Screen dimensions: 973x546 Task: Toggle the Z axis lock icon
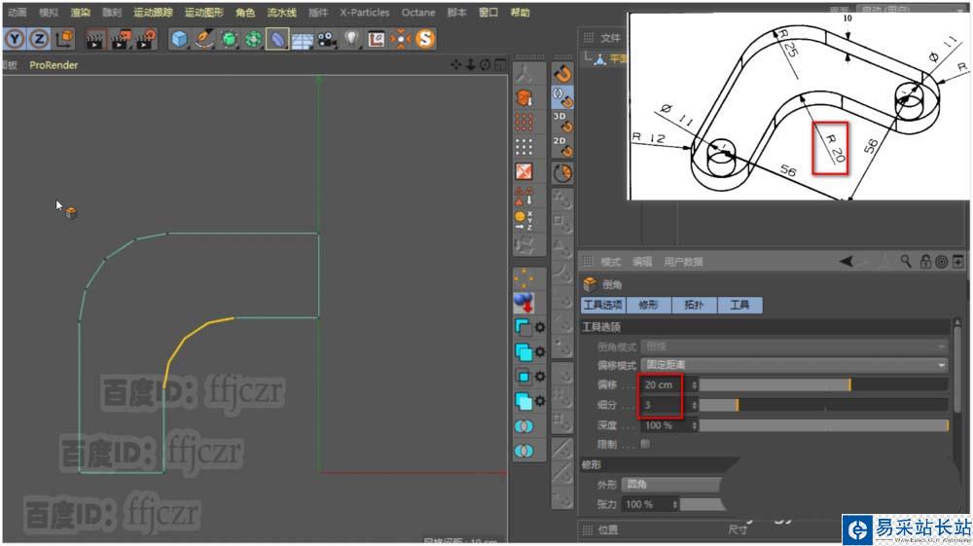pos(39,39)
